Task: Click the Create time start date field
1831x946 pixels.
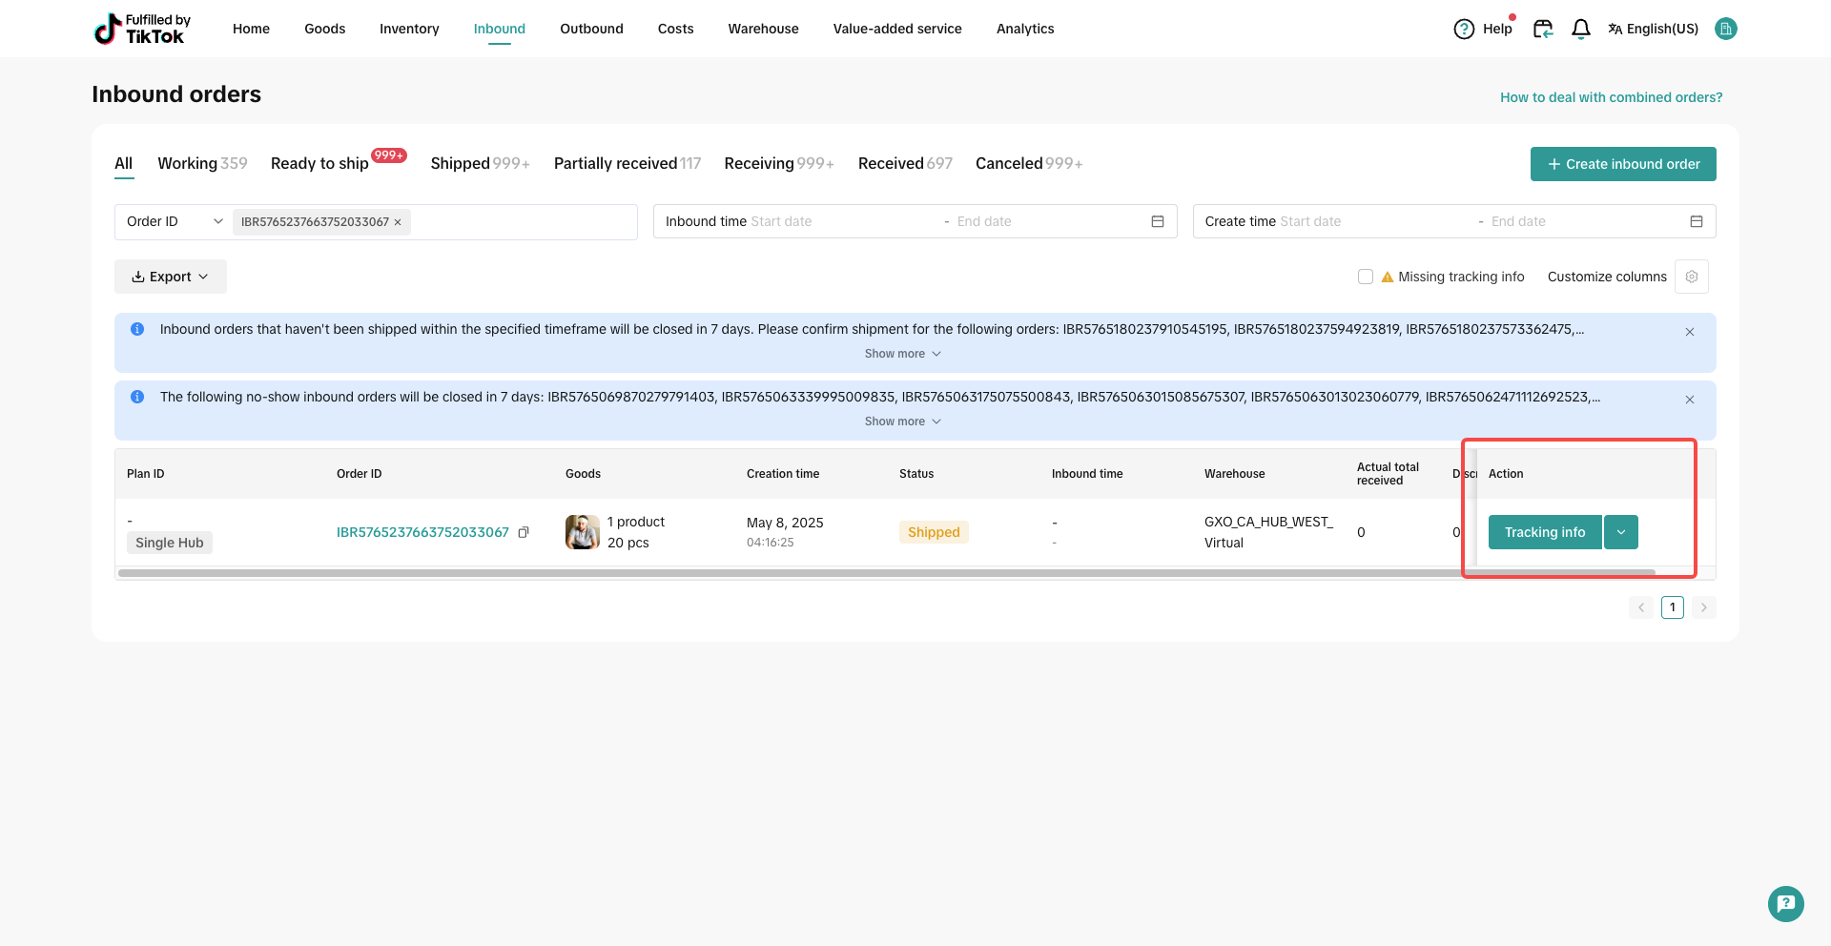Action: (x=1310, y=221)
